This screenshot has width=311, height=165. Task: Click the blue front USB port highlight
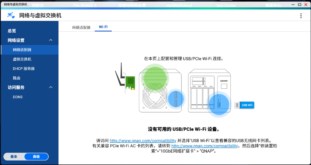[219, 104]
